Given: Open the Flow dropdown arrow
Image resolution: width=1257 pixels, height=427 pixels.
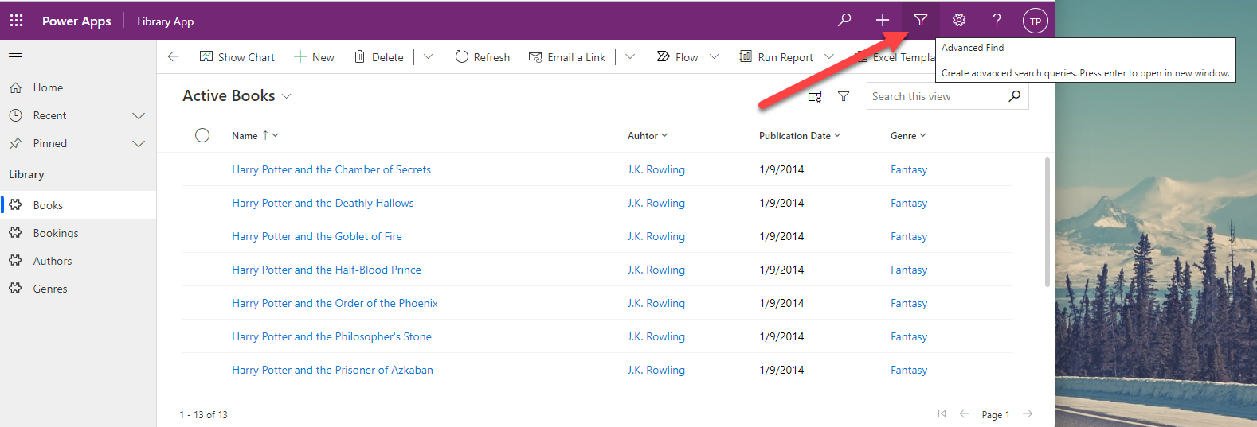Looking at the screenshot, I should (714, 57).
